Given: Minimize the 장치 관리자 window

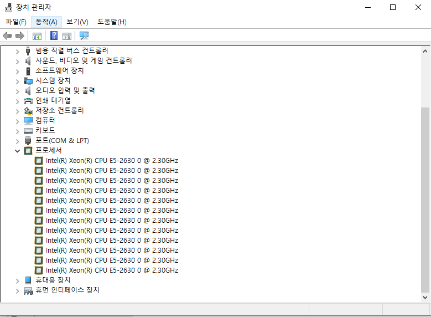Looking at the screenshot, I should 368,7.
